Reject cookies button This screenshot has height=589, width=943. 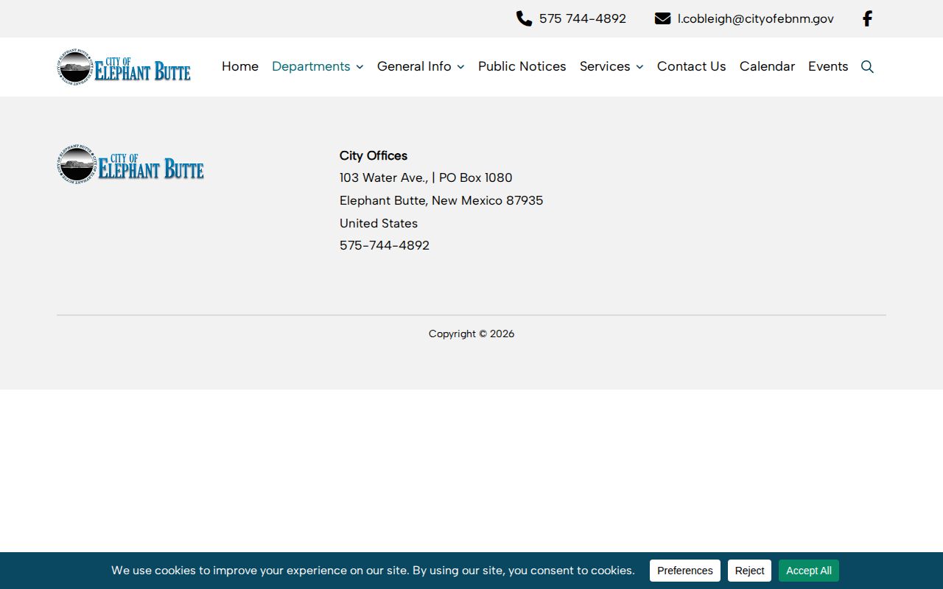(749, 571)
